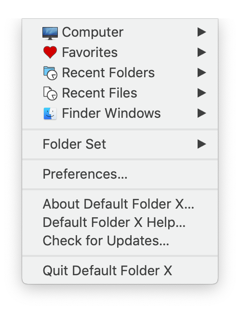Choose Quit Default Folder X
This screenshot has height=310, width=240.
click(107, 270)
